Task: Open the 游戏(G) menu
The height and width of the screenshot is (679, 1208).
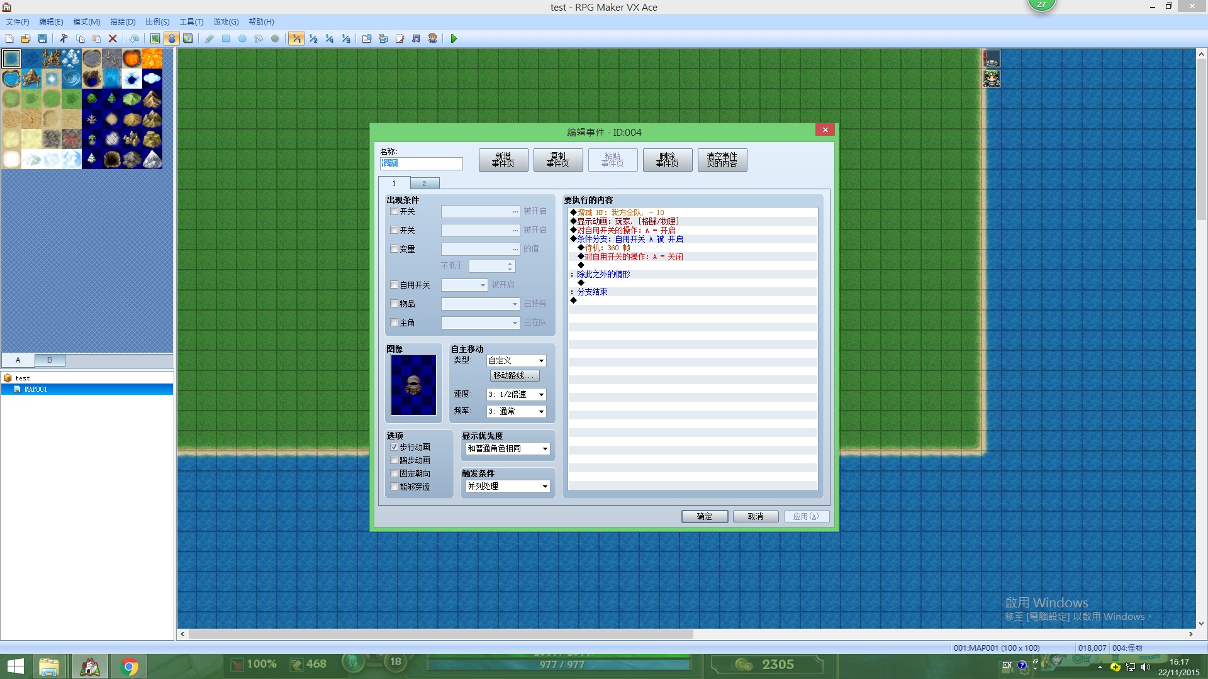Action: coord(226,22)
